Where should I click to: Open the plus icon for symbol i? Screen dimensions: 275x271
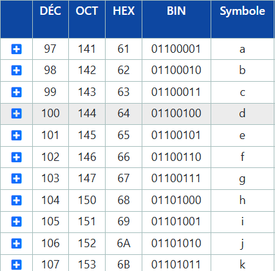point(16,221)
